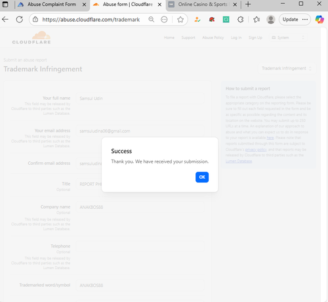Close the Abuse Complaint Form tab
The width and height of the screenshot is (328, 302).
(84, 5)
